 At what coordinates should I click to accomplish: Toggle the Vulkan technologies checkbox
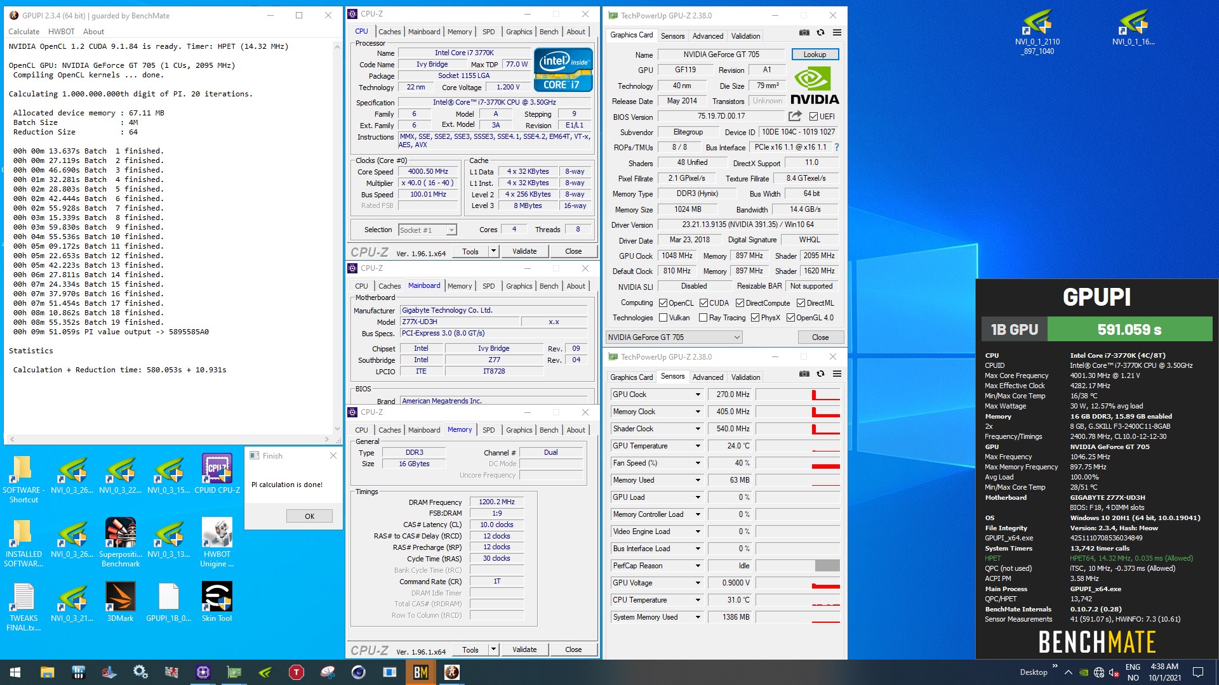663,318
